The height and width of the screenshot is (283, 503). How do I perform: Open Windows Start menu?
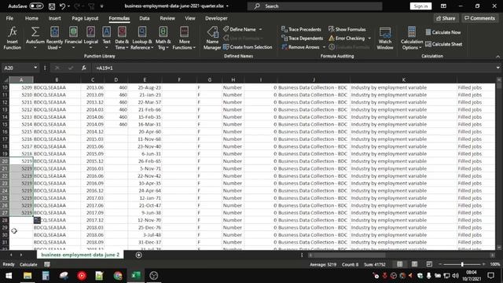click(x=9, y=276)
